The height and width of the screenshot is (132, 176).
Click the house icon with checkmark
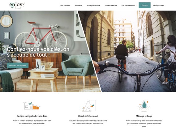click(32, 106)
